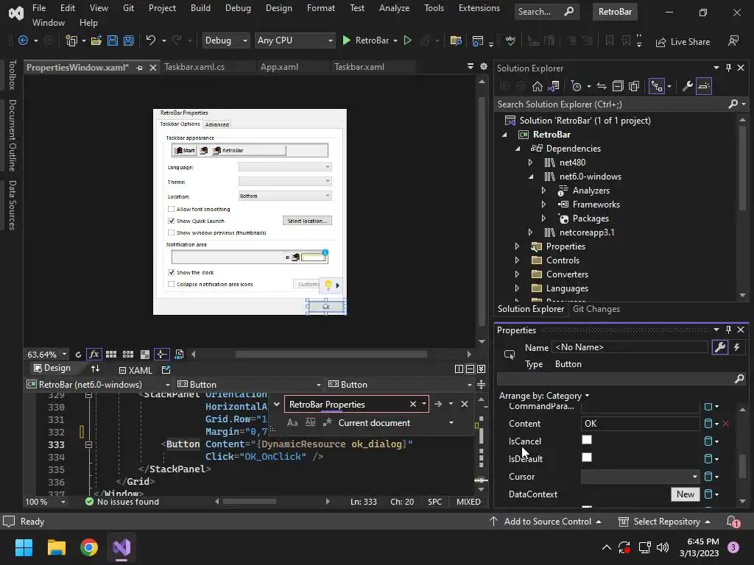The image size is (754, 565).
Task: Click Add to Source Control
Action: 545,522
